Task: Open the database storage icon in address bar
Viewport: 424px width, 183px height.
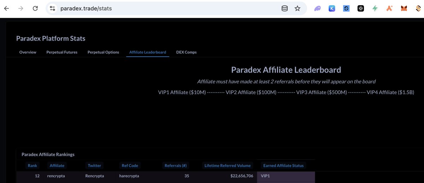Action: 284,8
